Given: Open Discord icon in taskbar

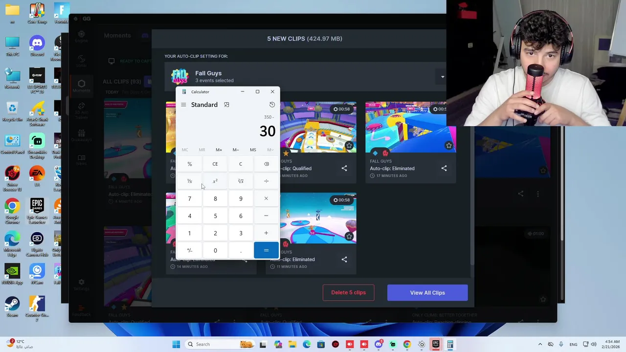Looking at the screenshot, I should pos(378,344).
